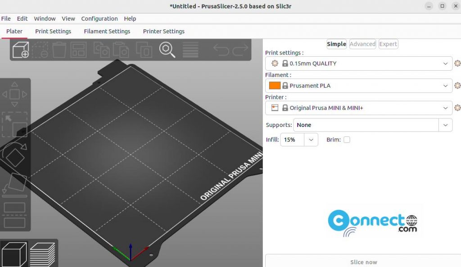Open the Configuration menu
This screenshot has height=267, width=461.
pyautogui.click(x=99, y=18)
